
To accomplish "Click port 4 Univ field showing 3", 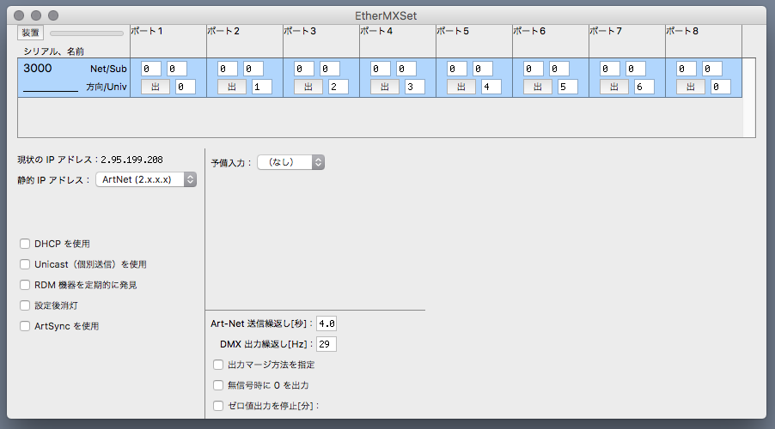I will point(415,87).
